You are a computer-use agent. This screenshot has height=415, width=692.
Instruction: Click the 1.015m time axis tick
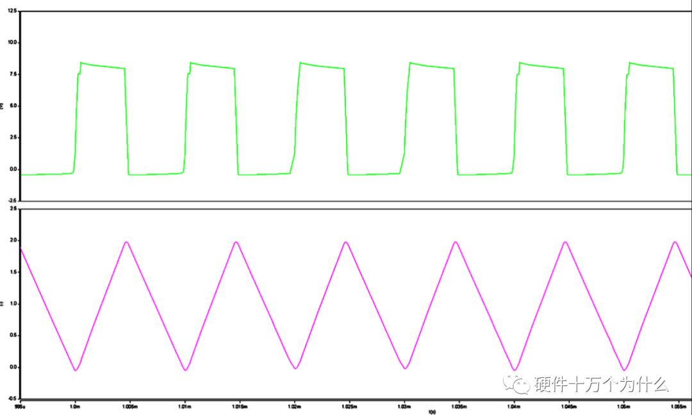[x=240, y=406]
